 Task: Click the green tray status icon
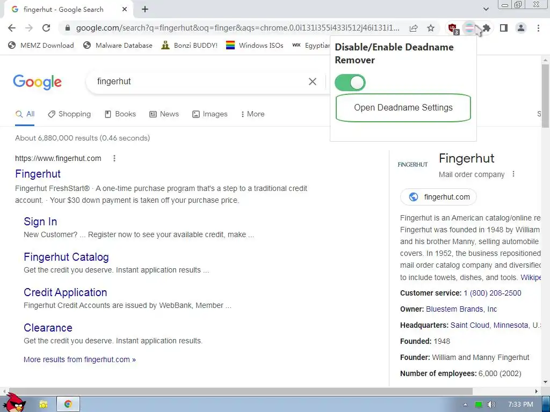click(478, 404)
